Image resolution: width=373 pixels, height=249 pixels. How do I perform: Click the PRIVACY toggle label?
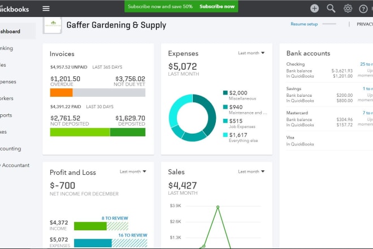click(x=365, y=24)
